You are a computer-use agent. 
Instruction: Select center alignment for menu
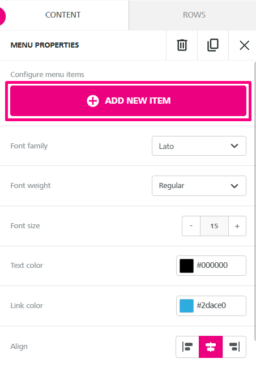click(x=211, y=347)
